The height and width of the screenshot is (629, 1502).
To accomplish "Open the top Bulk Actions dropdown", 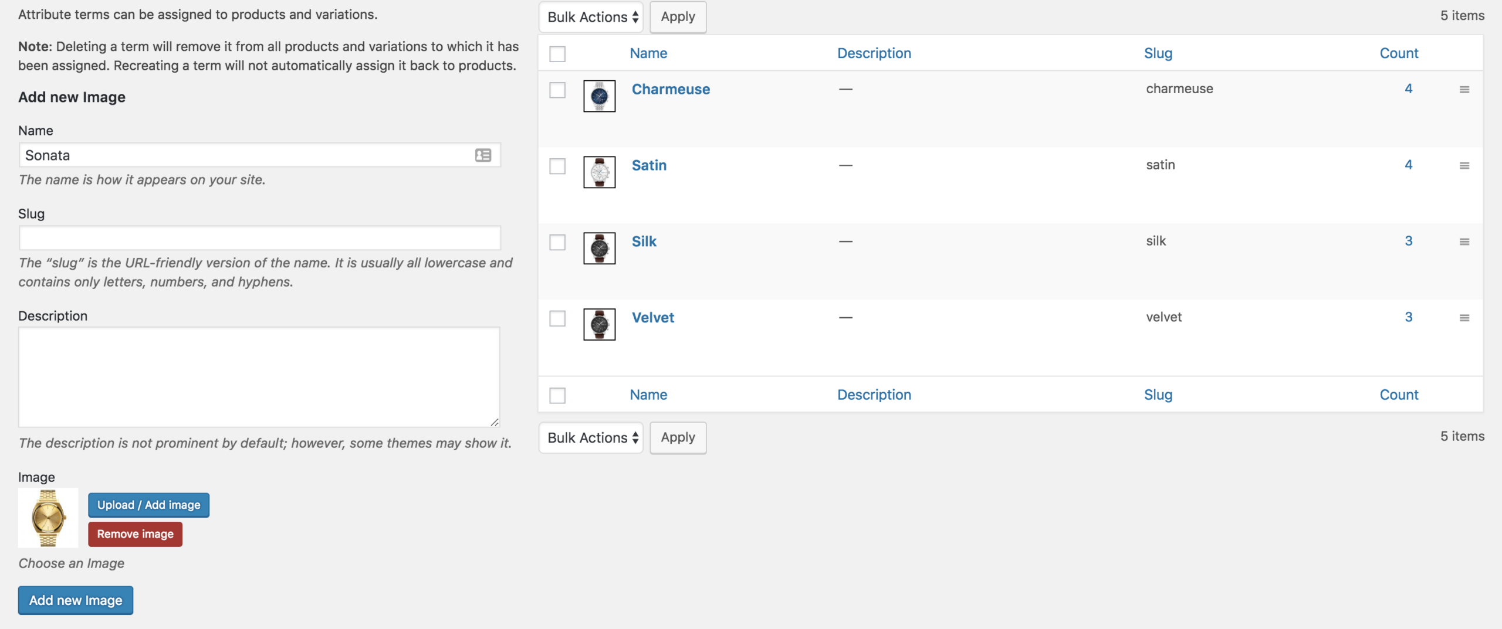I will (x=590, y=17).
